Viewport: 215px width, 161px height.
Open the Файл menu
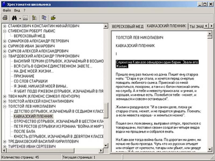[x=7, y=10]
